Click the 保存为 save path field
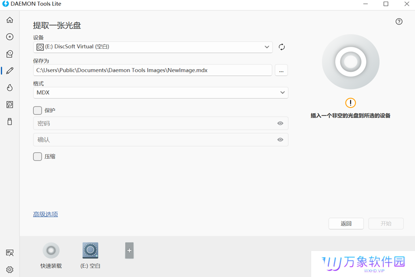The image size is (415, 277). click(x=153, y=70)
